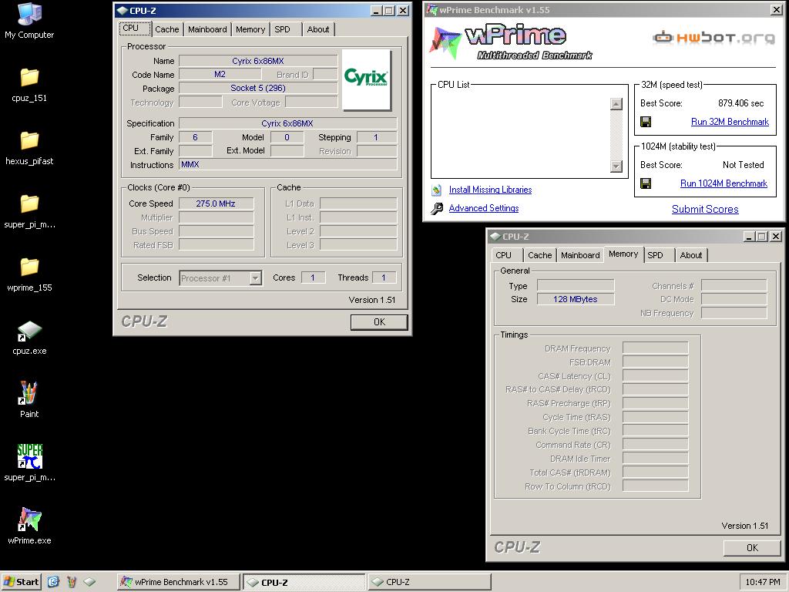
Task: Click the Name field Cyrix 6x86MX
Action: tap(258, 61)
